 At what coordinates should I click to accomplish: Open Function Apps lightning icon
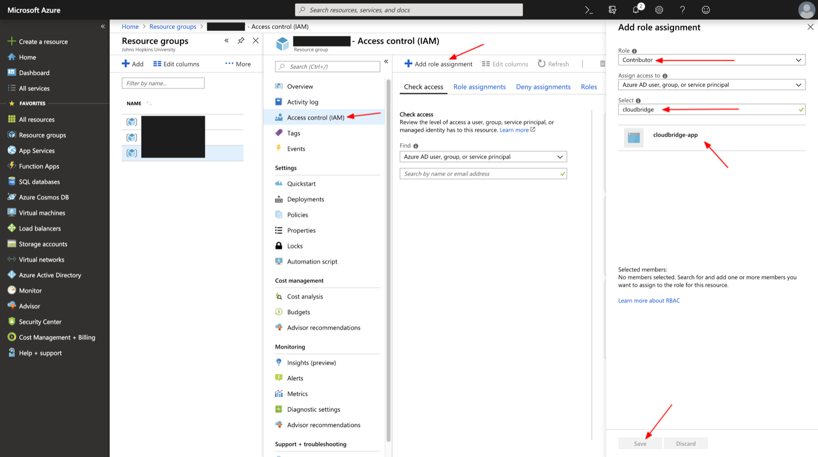[x=11, y=166]
